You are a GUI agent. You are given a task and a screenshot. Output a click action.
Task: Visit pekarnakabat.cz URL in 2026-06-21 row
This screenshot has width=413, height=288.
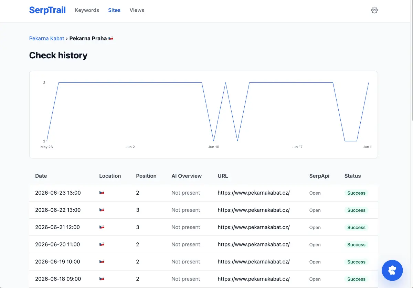254,227
